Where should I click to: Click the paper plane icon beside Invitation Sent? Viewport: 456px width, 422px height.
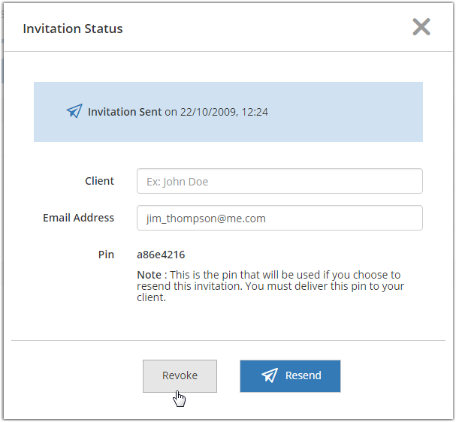point(74,112)
